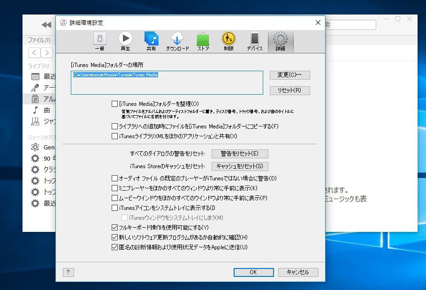
Task: Click the リセット(R) button
Action: point(289,90)
